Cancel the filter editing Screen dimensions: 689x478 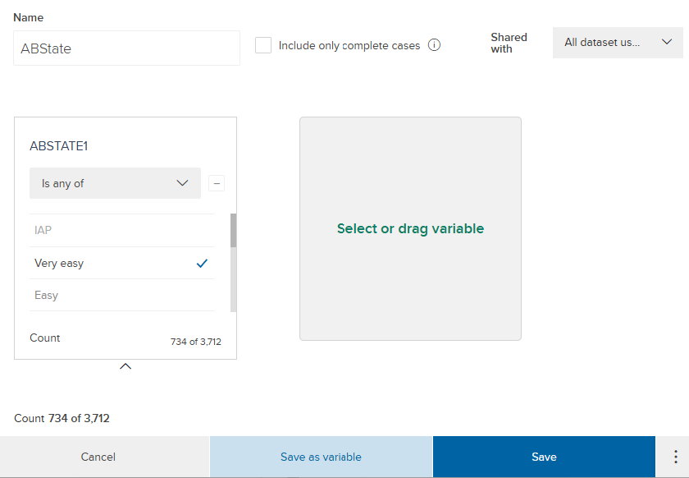tap(98, 457)
